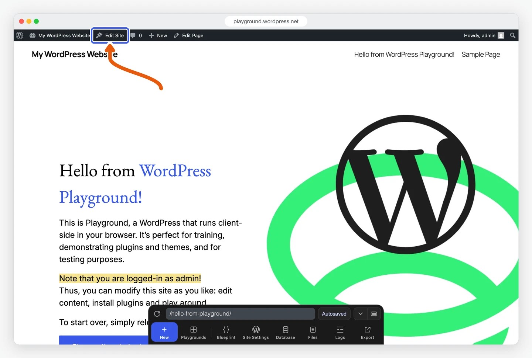Screen dimensions: 532x358
Task: Open Site Settings with WordPress icon
Action: (256, 332)
